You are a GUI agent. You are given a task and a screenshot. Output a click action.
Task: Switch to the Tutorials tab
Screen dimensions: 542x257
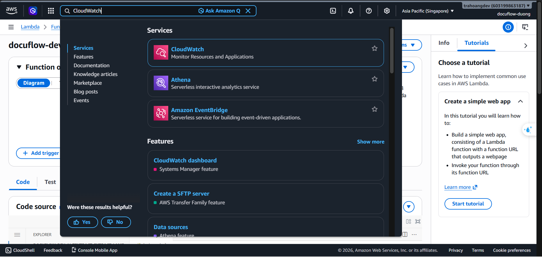point(477,43)
